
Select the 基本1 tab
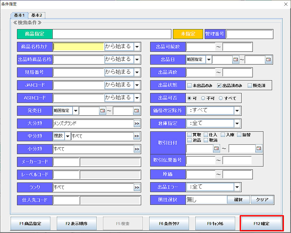click(x=19, y=15)
